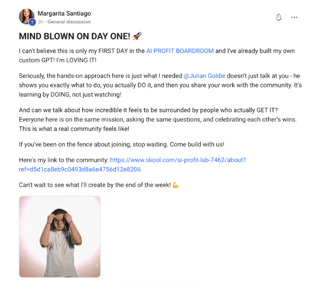
Task: Click the 3h post timestamp
Action: point(40,22)
